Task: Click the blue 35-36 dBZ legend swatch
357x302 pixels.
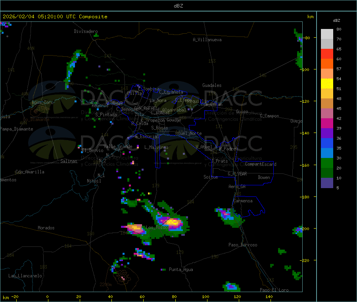Action: (327, 143)
